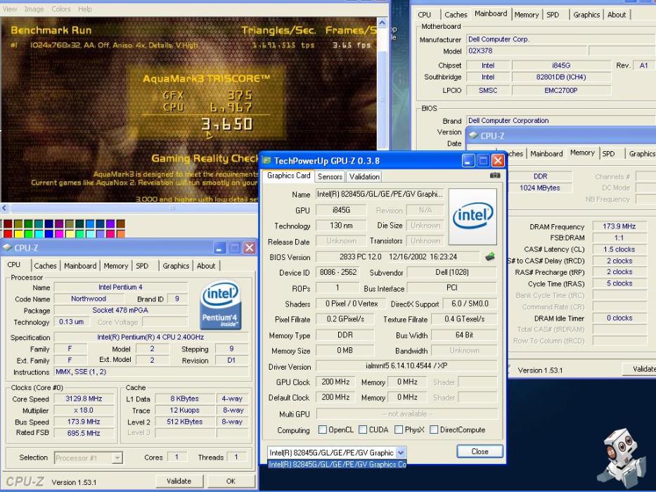Select highlighted Intel 82845G entry in dropdown list
Screen dimensions: 656x492
337,464
